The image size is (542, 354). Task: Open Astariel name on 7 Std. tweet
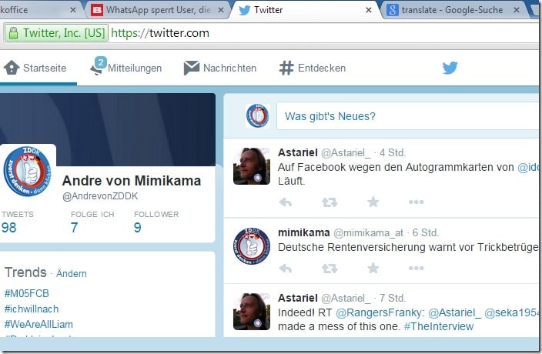pos(298,298)
